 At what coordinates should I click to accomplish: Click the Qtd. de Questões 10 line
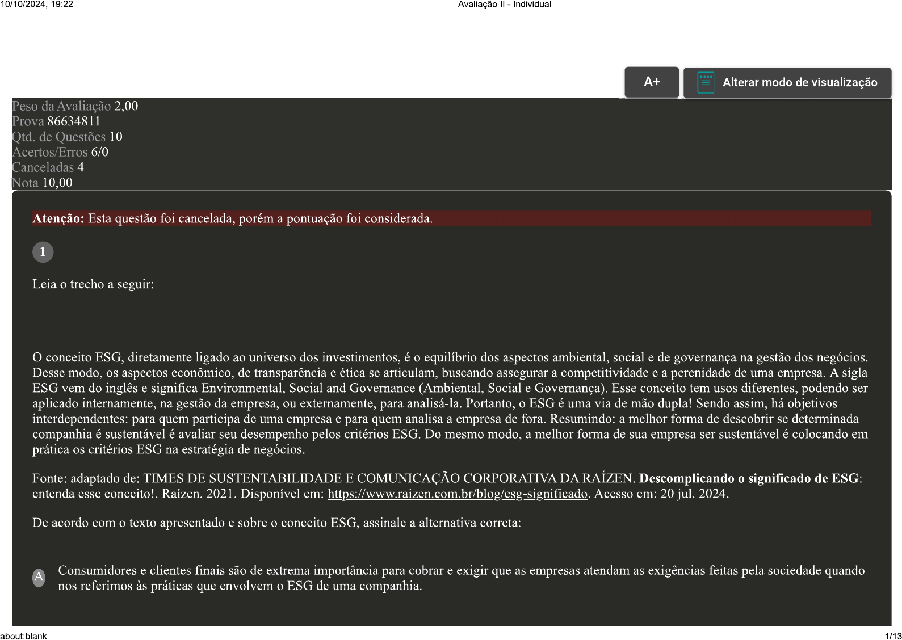coord(67,137)
